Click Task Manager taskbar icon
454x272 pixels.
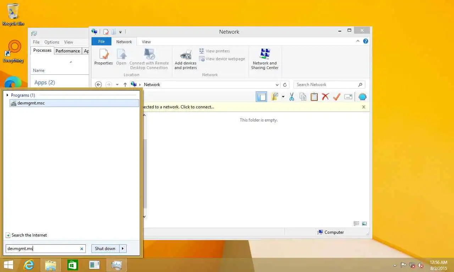pos(116,265)
